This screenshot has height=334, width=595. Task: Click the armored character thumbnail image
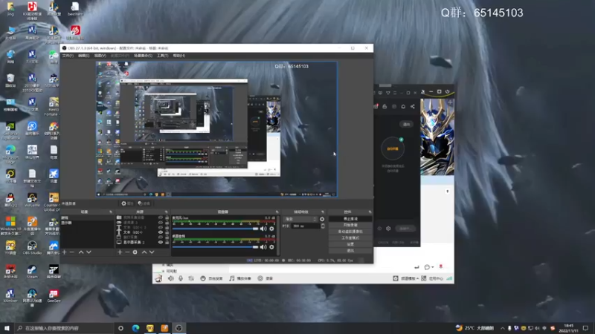pos(437,137)
